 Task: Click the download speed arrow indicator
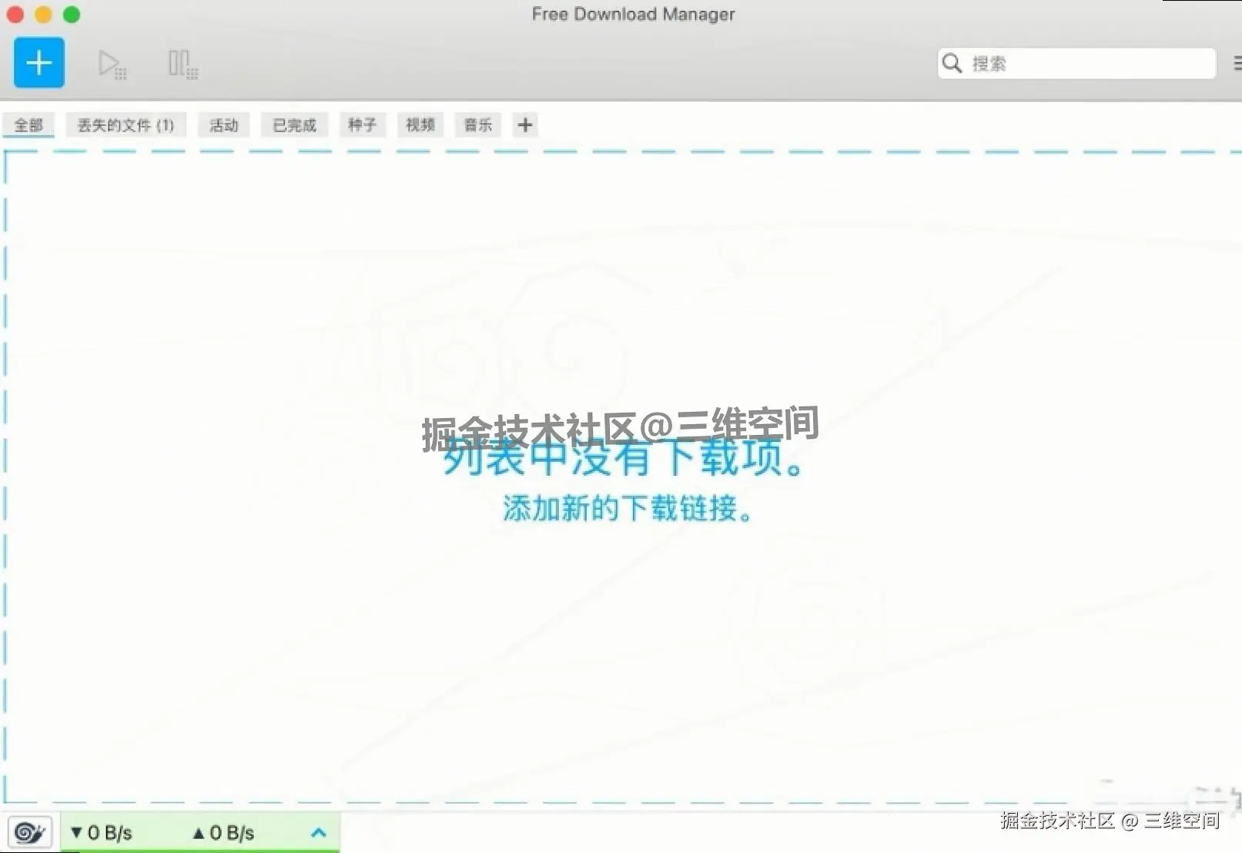(x=75, y=832)
